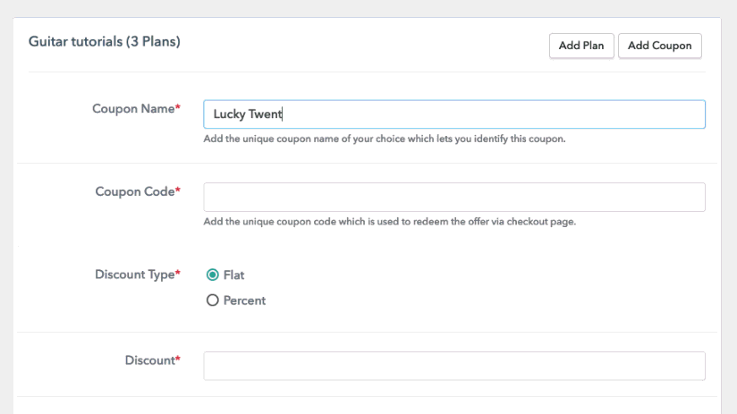Focus the empty Discount input field
Viewport: 737px width, 414px height.
tap(454, 366)
